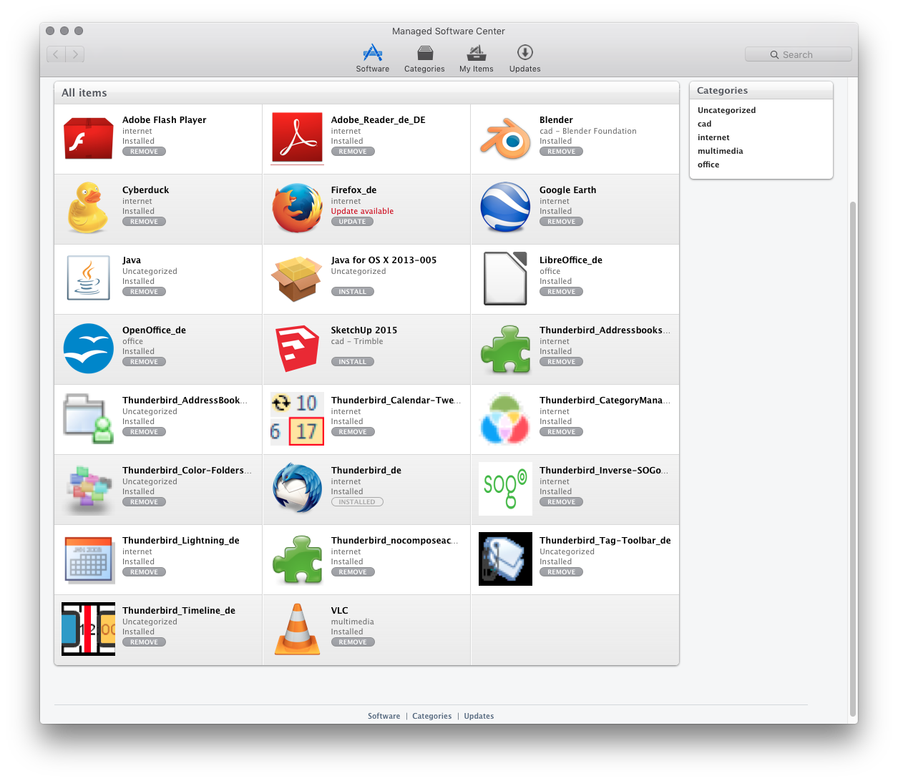Click the Cyberduck duck icon
The image size is (898, 781).
88,208
